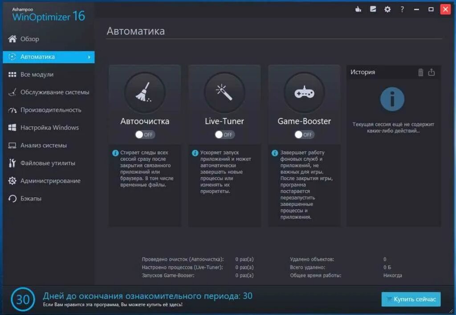Click the Live-Tuner title label

(x=224, y=121)
